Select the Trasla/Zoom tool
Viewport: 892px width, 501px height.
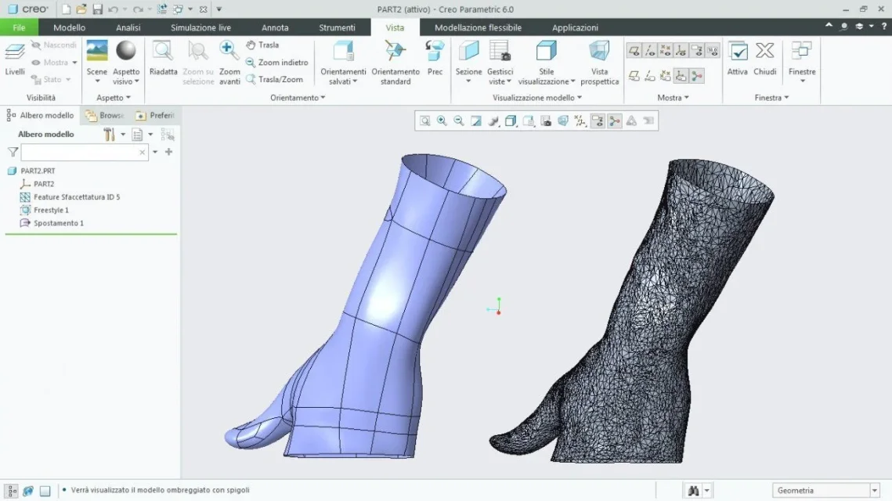click(x=274, y=80)
